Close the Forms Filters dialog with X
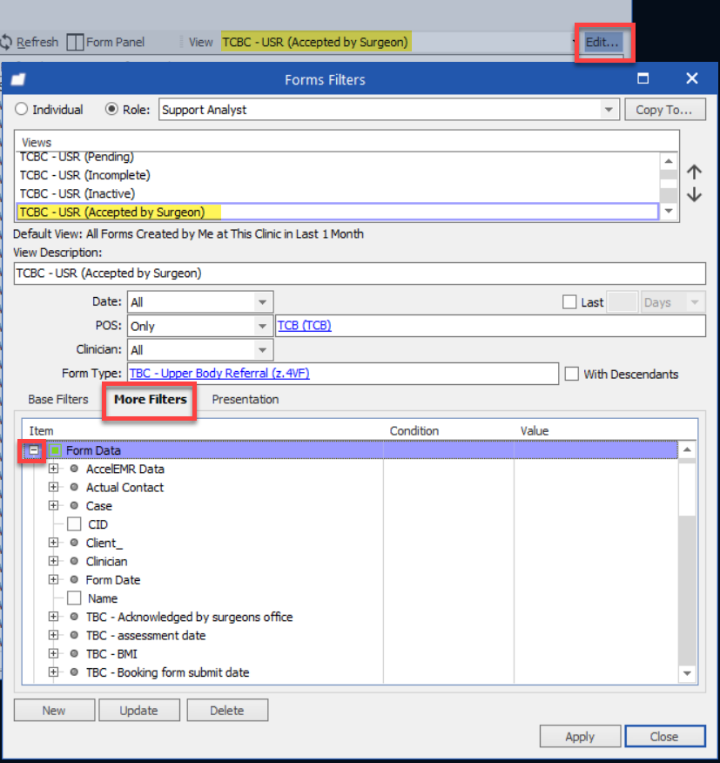Image resolution: width=720 pixels, height=763 pixels. click(x=692, y=78)
